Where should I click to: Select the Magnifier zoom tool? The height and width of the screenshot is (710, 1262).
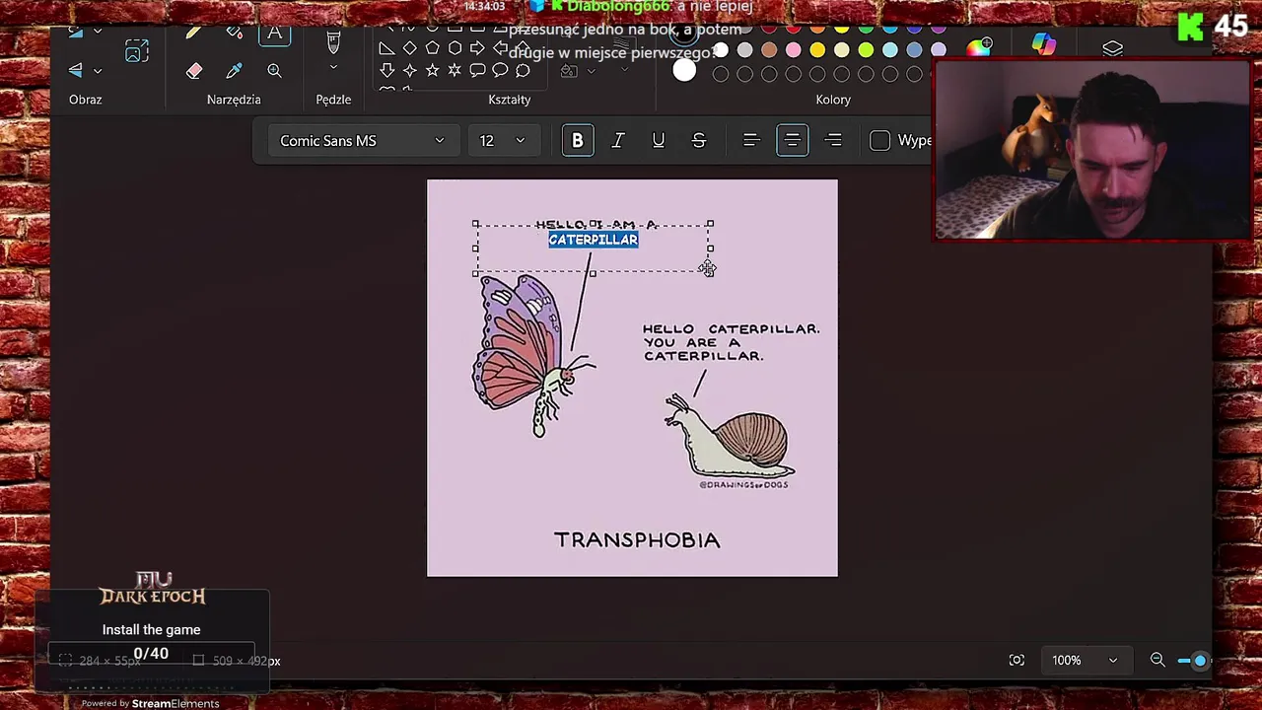coord(274,71)
